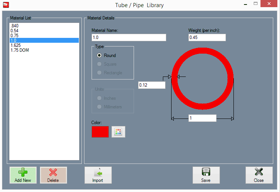280x192 pixels.
Task: Click the red X Delete icon
Action: [53, 172]
